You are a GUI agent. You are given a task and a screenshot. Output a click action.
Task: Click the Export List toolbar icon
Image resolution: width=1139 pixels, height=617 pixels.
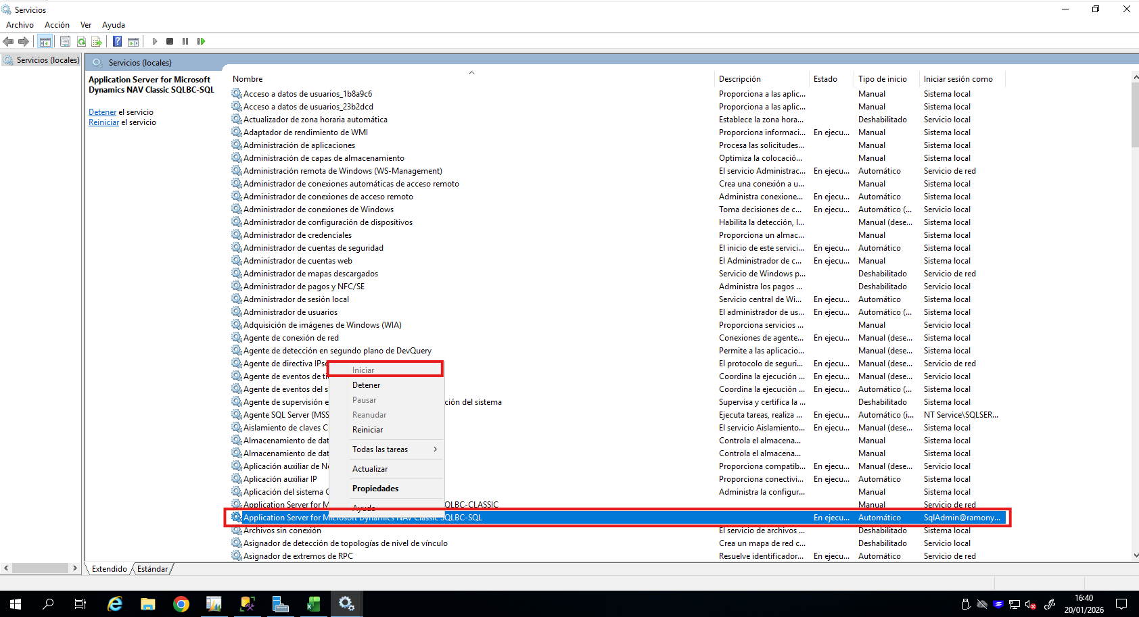click(x=97, y=42)
